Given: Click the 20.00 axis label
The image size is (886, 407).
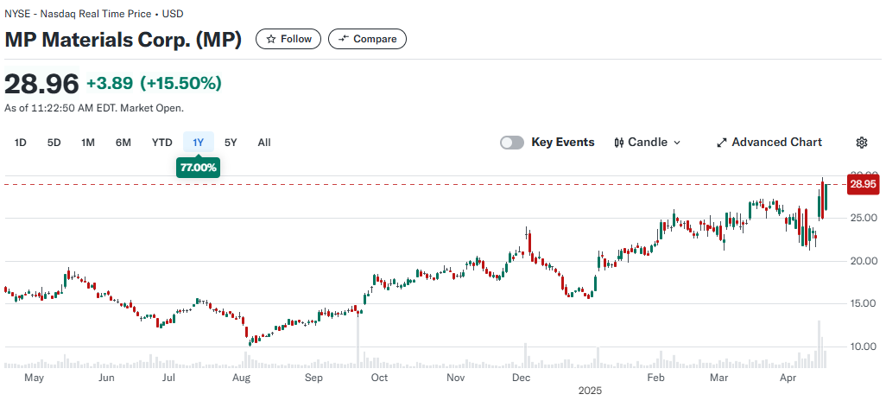Looking at the screenshot, I should point(863,261).
